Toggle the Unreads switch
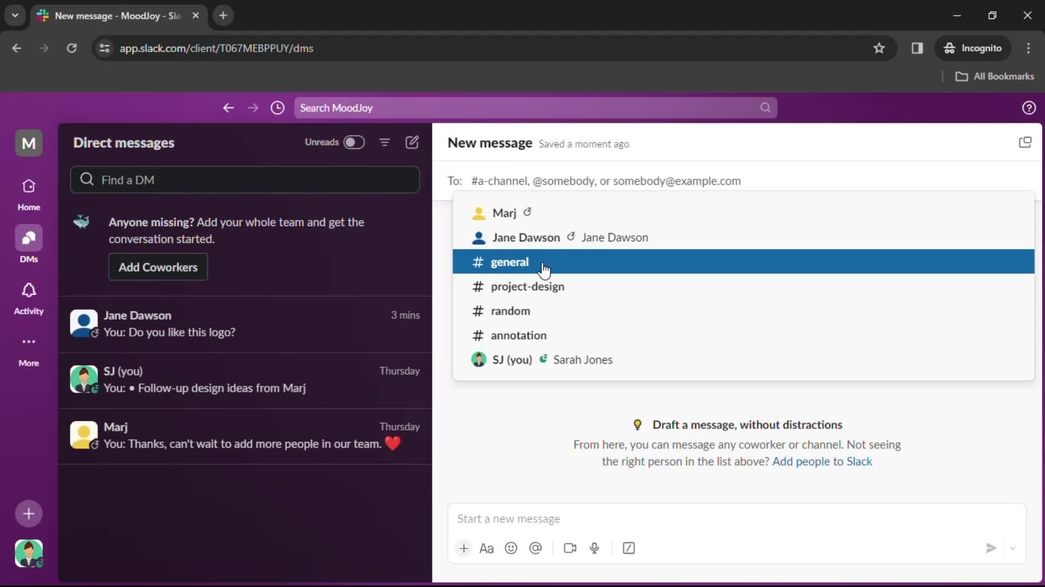The height and width of the screenshot is (587, 1045). pos(353,142)
